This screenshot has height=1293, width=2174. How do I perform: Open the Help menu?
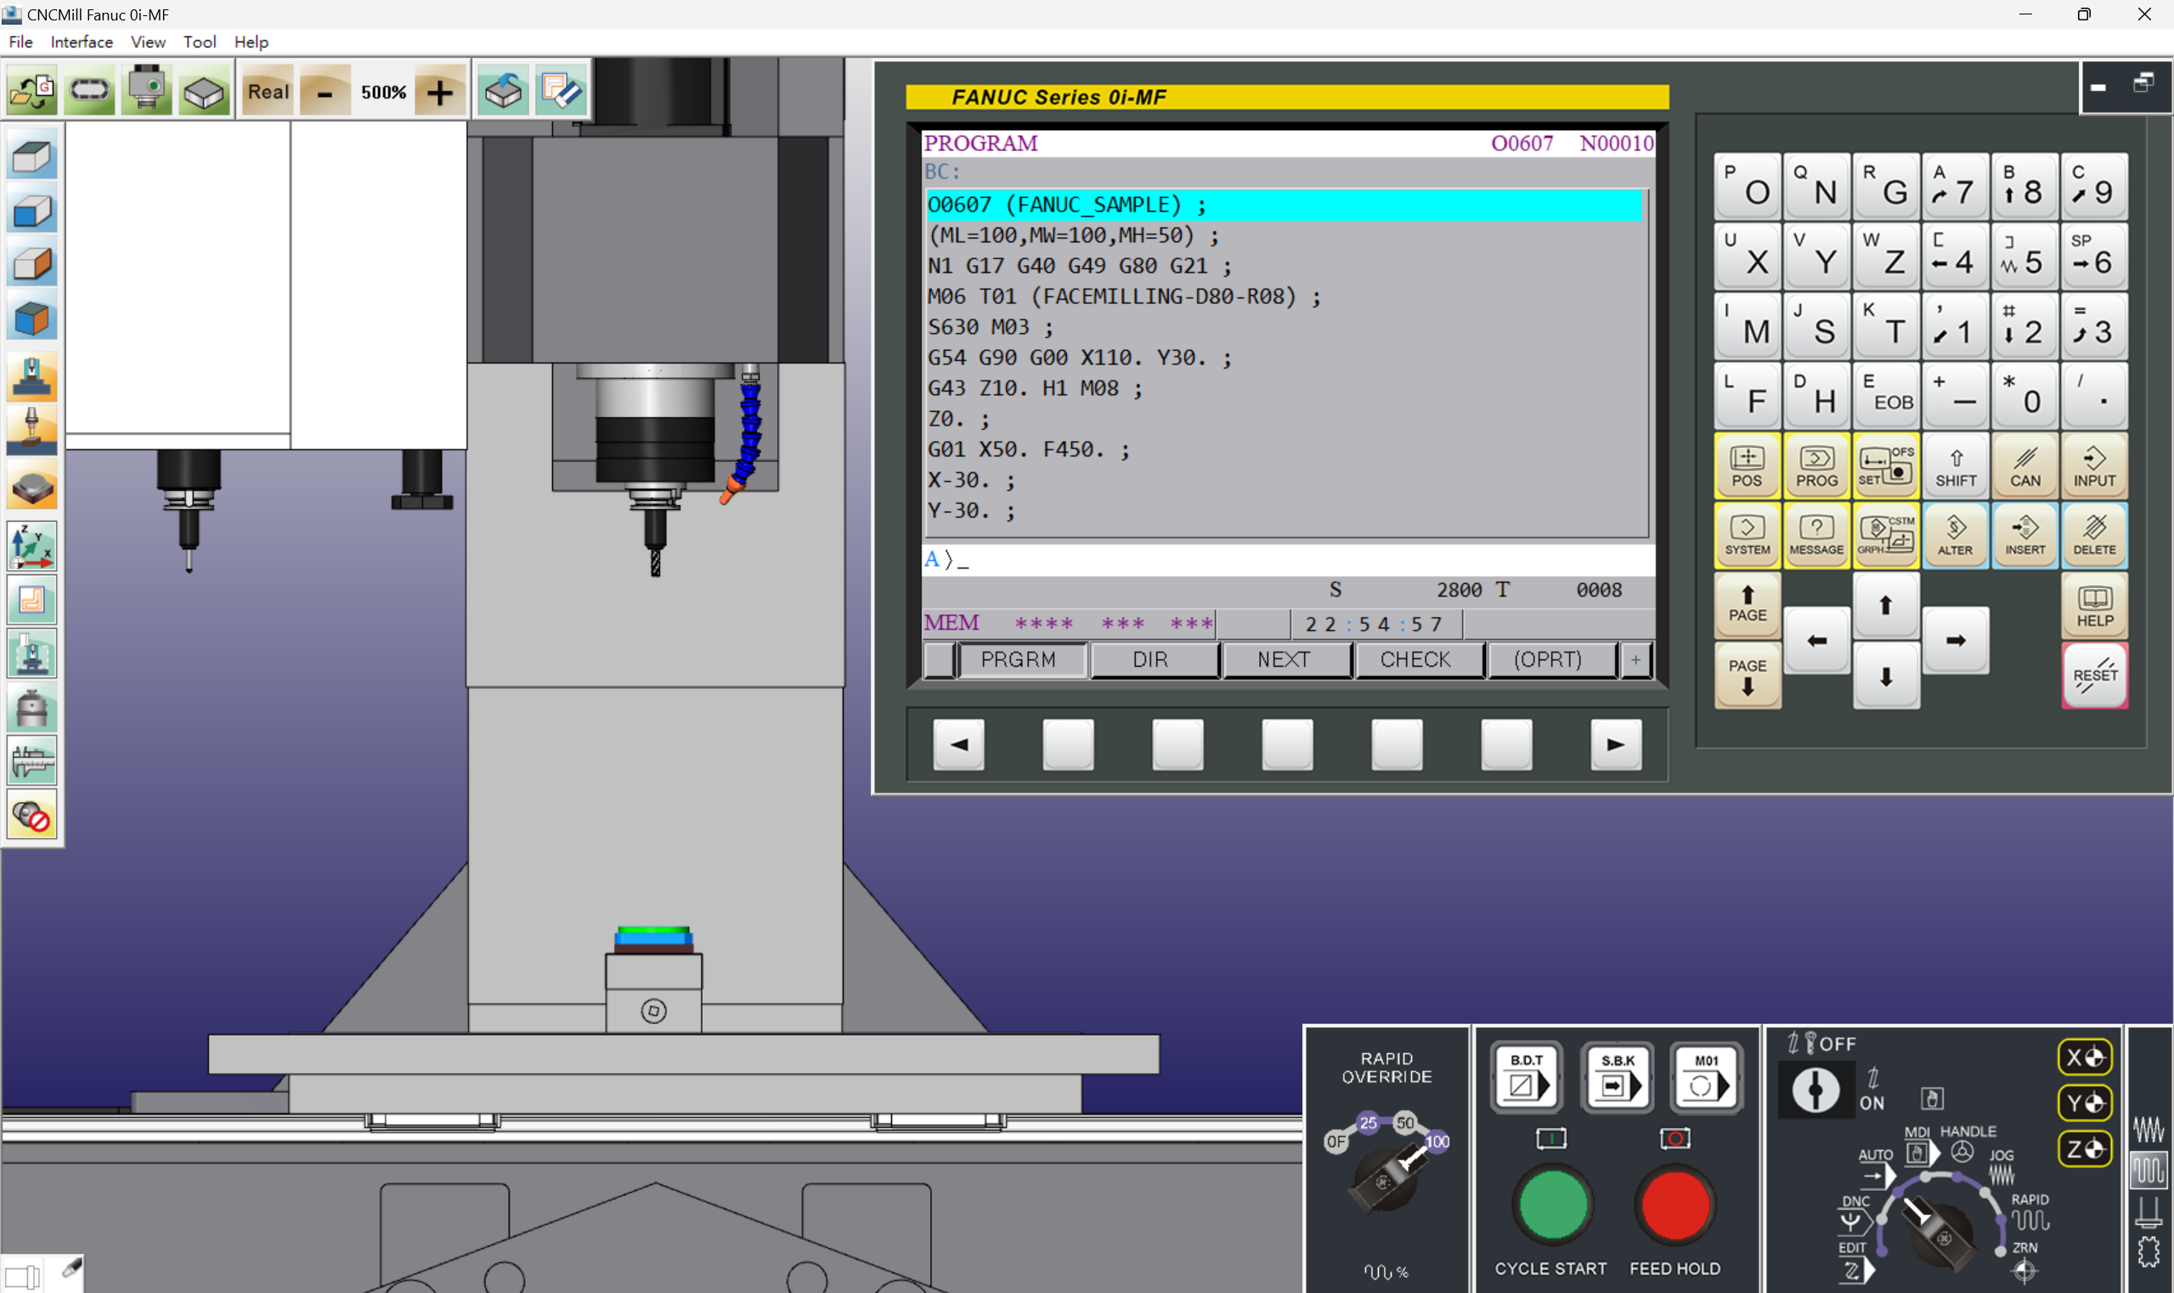(x=251, y=42)
